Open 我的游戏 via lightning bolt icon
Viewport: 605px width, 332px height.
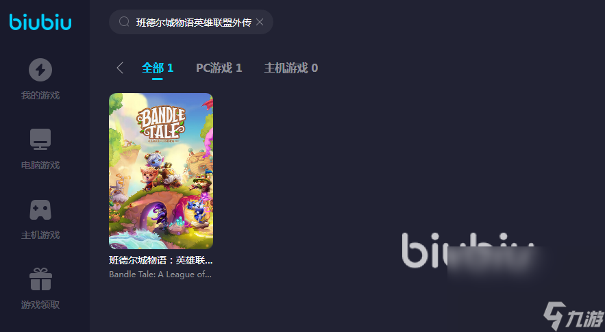(40, 70)
